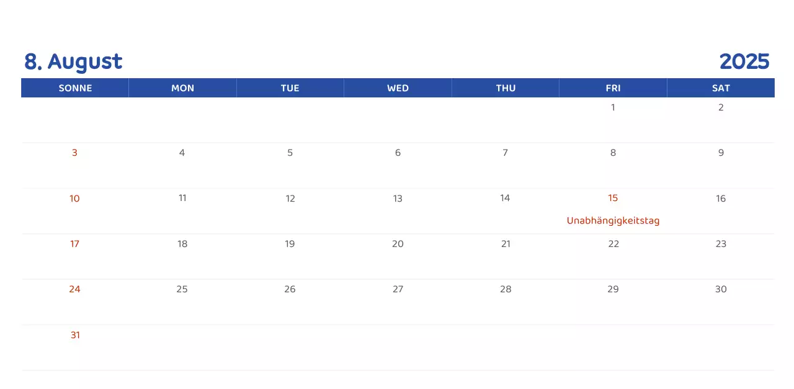Click the 8. August month title
Viewport: 794px width, 389px height.
point(73,61)
